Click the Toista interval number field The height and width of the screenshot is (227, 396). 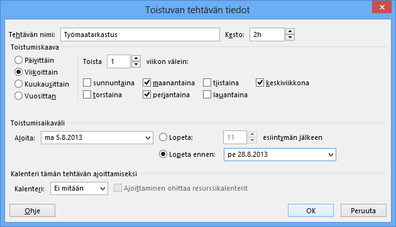click(119, 61)
